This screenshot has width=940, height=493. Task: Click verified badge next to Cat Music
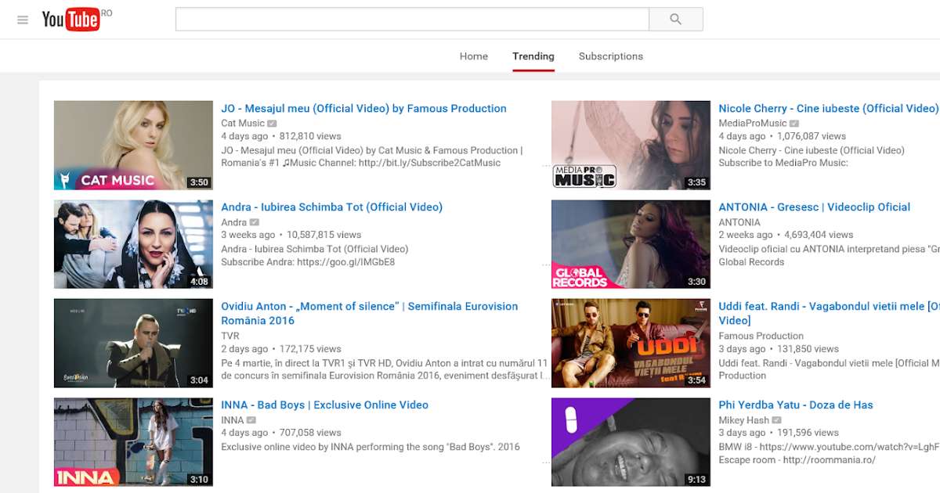(x=272, y=124)
